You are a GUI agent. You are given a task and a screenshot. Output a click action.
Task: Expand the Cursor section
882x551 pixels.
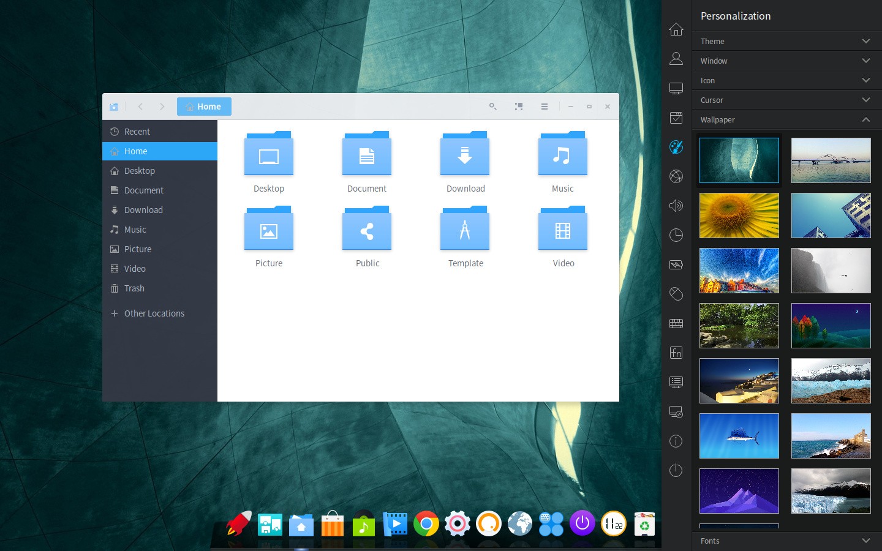(x=786, y=100)
